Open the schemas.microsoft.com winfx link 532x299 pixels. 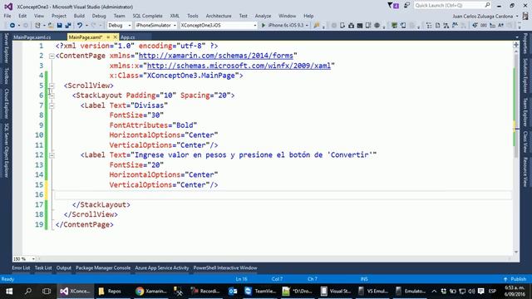click(x=239, y=66)
